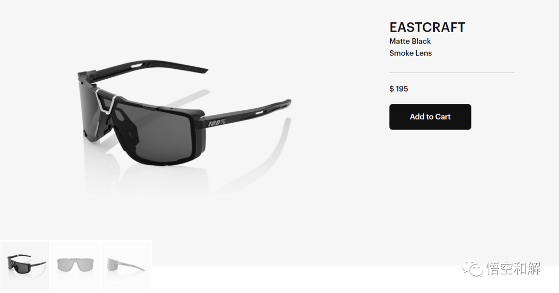This screenshot has width=559, height=293.
Task: Click the Matte Black color label
Action: 410,41
